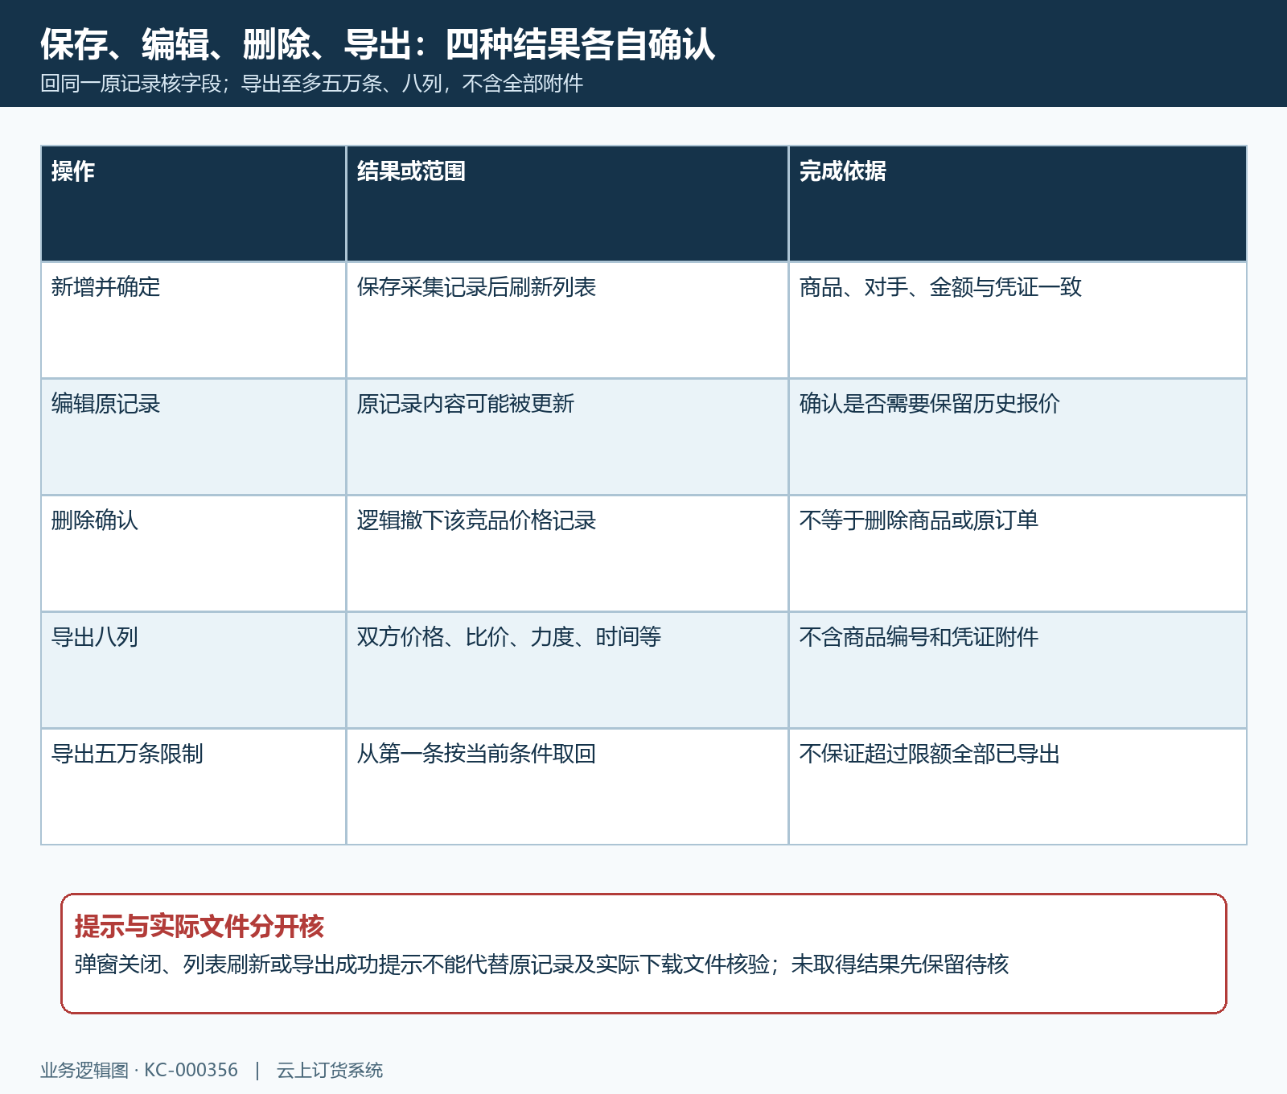Select cell 商品、对手、金额与凭证一致
Image resolution: width=1287 pixels, height=1094 pixels.
1018,320
